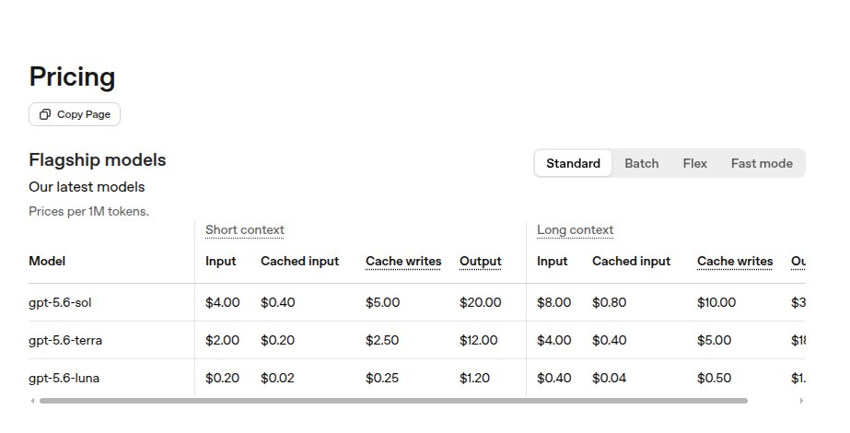Click the Flagship models heading
Image resolution: width=850 pixels, height=433 pixels.
[x=98, y=160]
